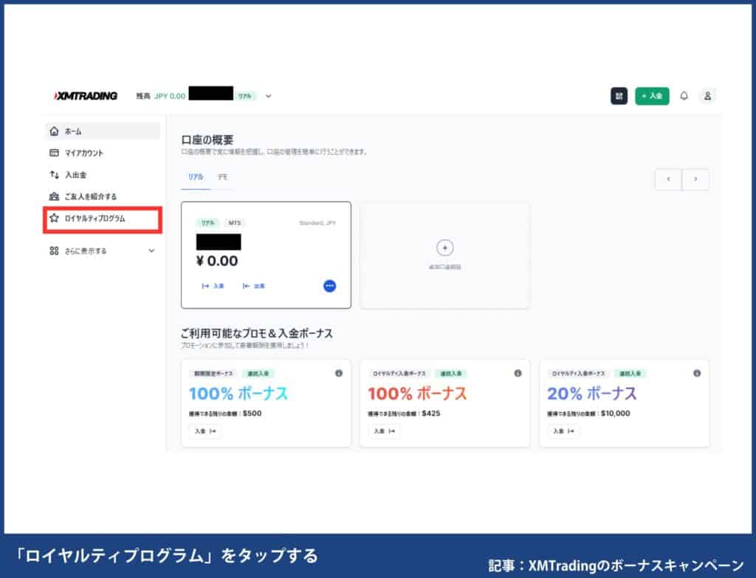Screen dimensions: 756x578
Task: Click the 20% ボーナス heading
Action: (x=591, y=394)
